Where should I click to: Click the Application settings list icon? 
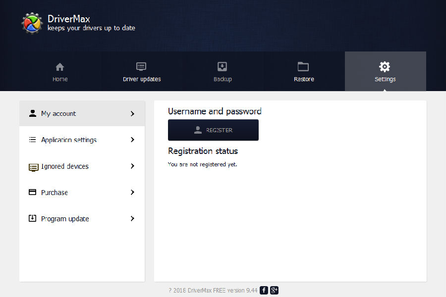[32, 140]
